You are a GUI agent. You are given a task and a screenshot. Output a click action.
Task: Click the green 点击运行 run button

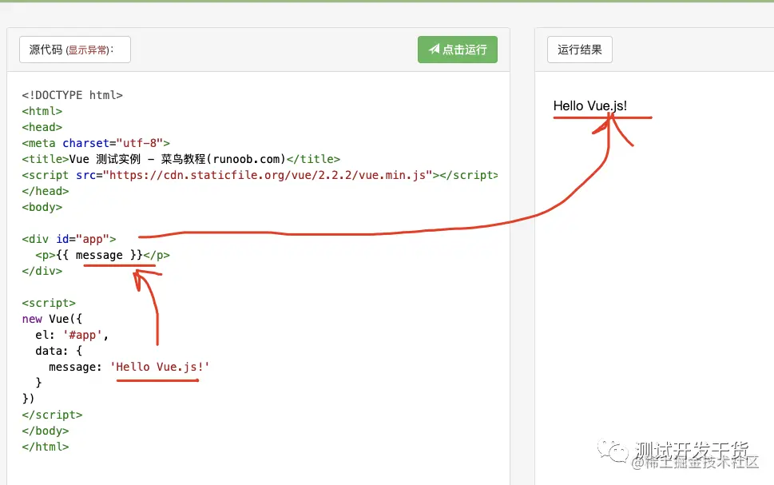(x=457, y=50)
